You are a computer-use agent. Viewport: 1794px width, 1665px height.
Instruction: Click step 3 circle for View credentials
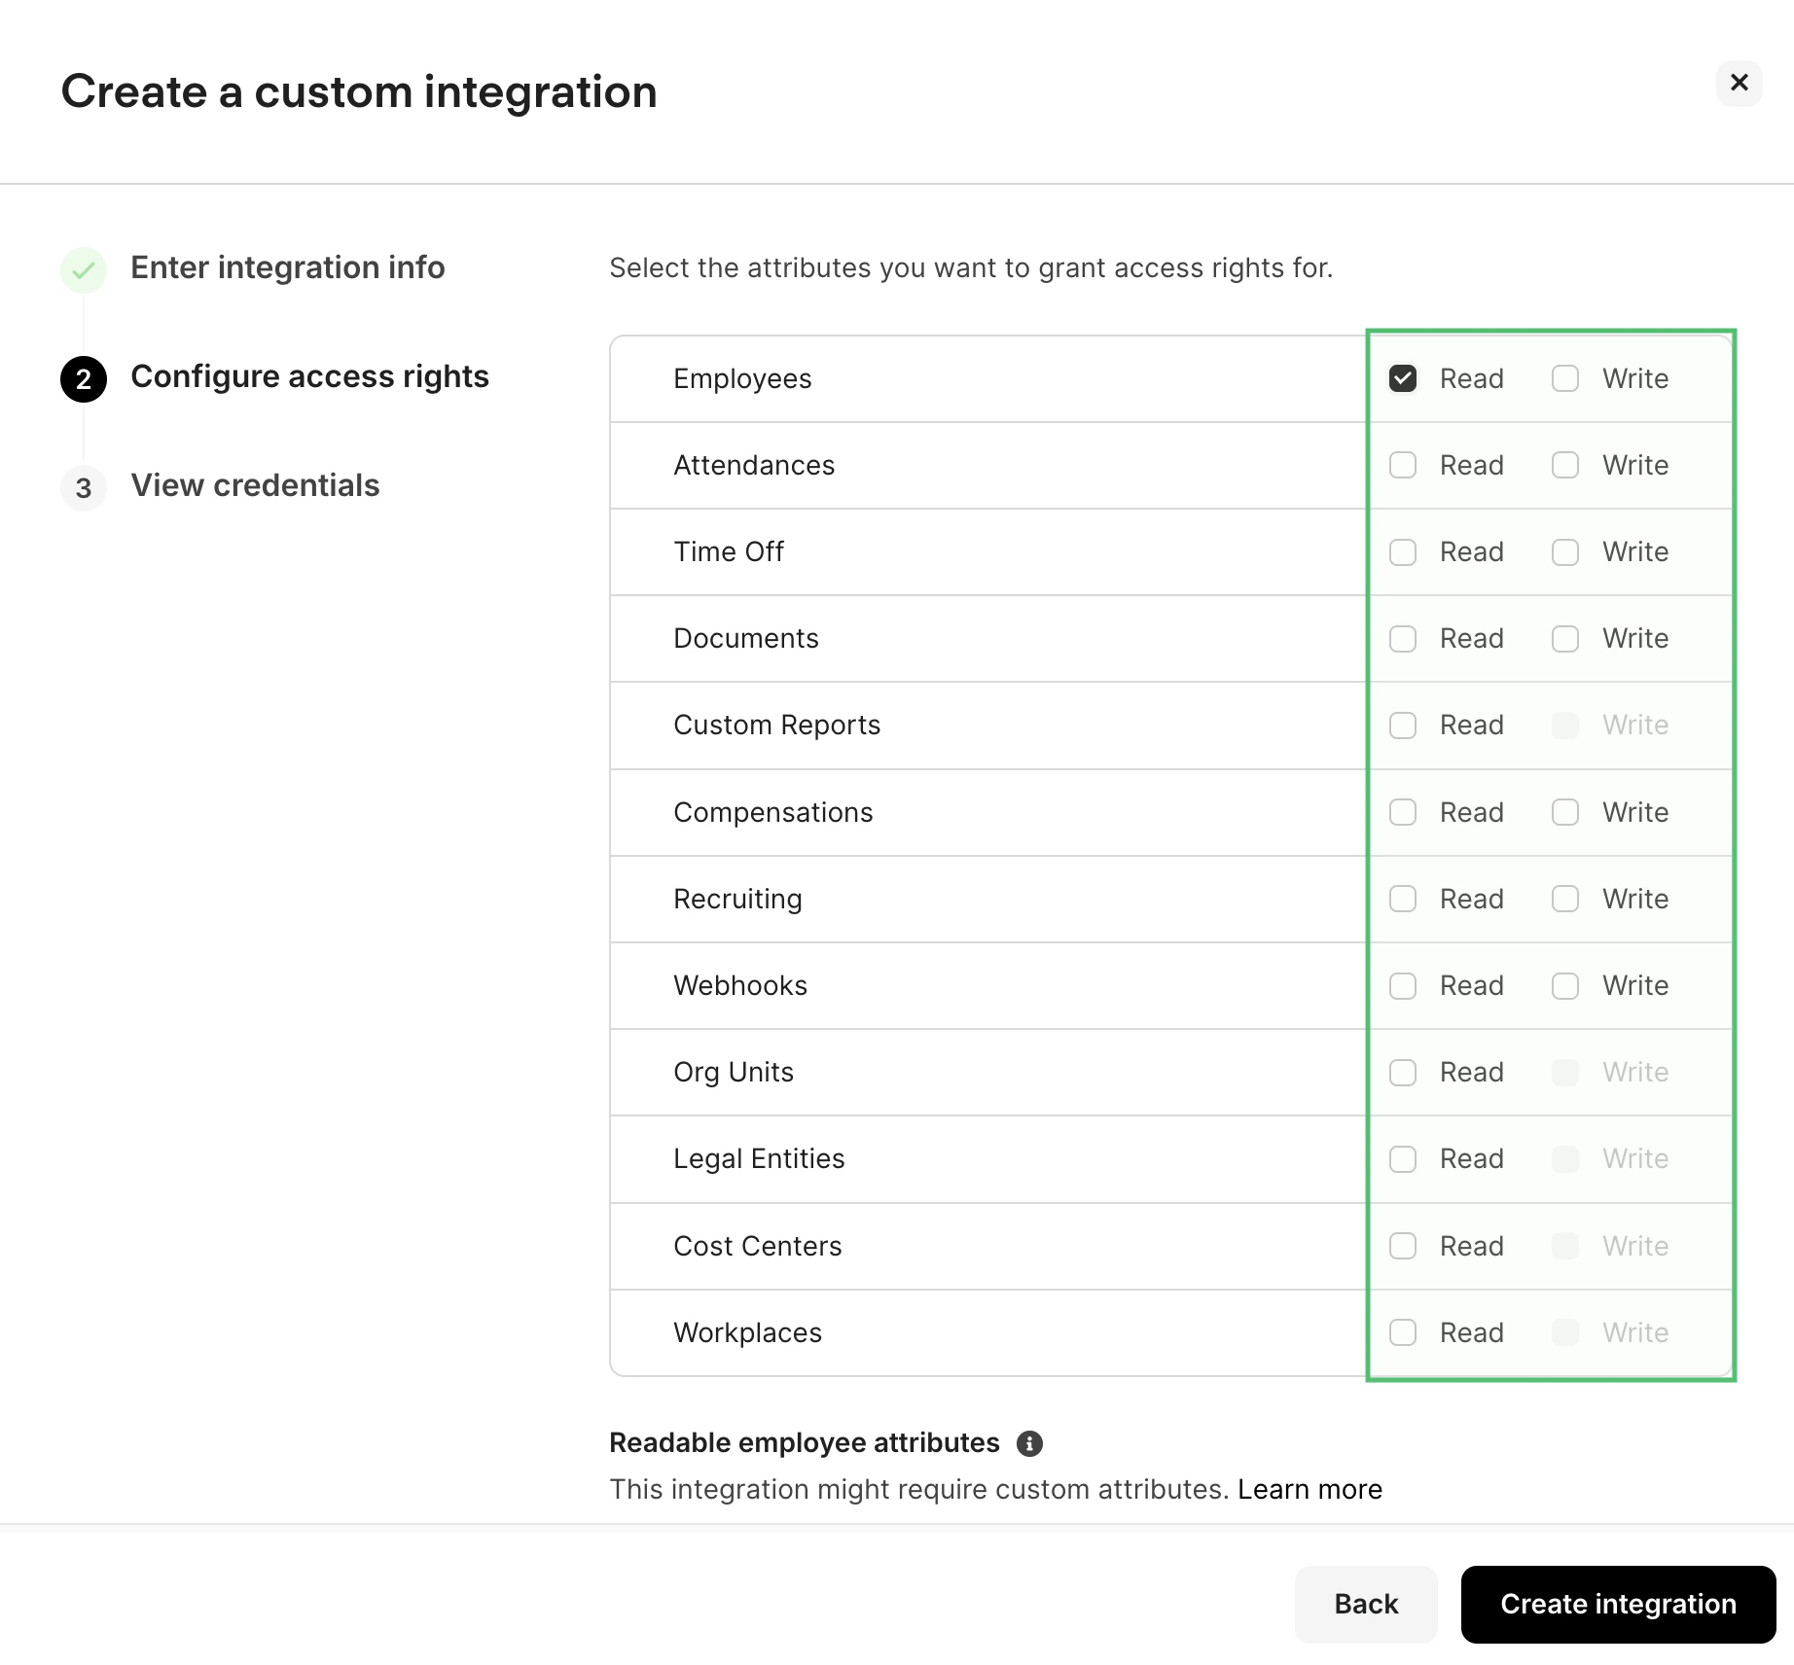coord(84,488)
